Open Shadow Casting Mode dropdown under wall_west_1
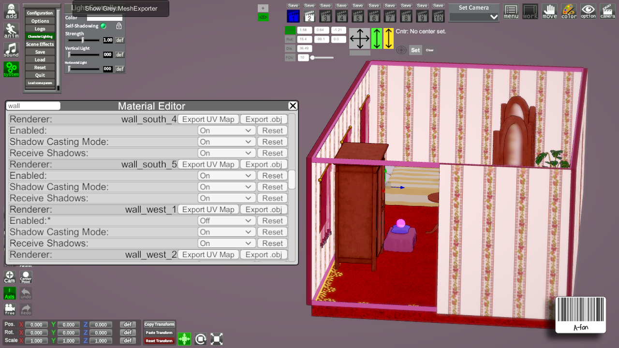Viewport: 619px width, 348px height. [x=227, y=232]
